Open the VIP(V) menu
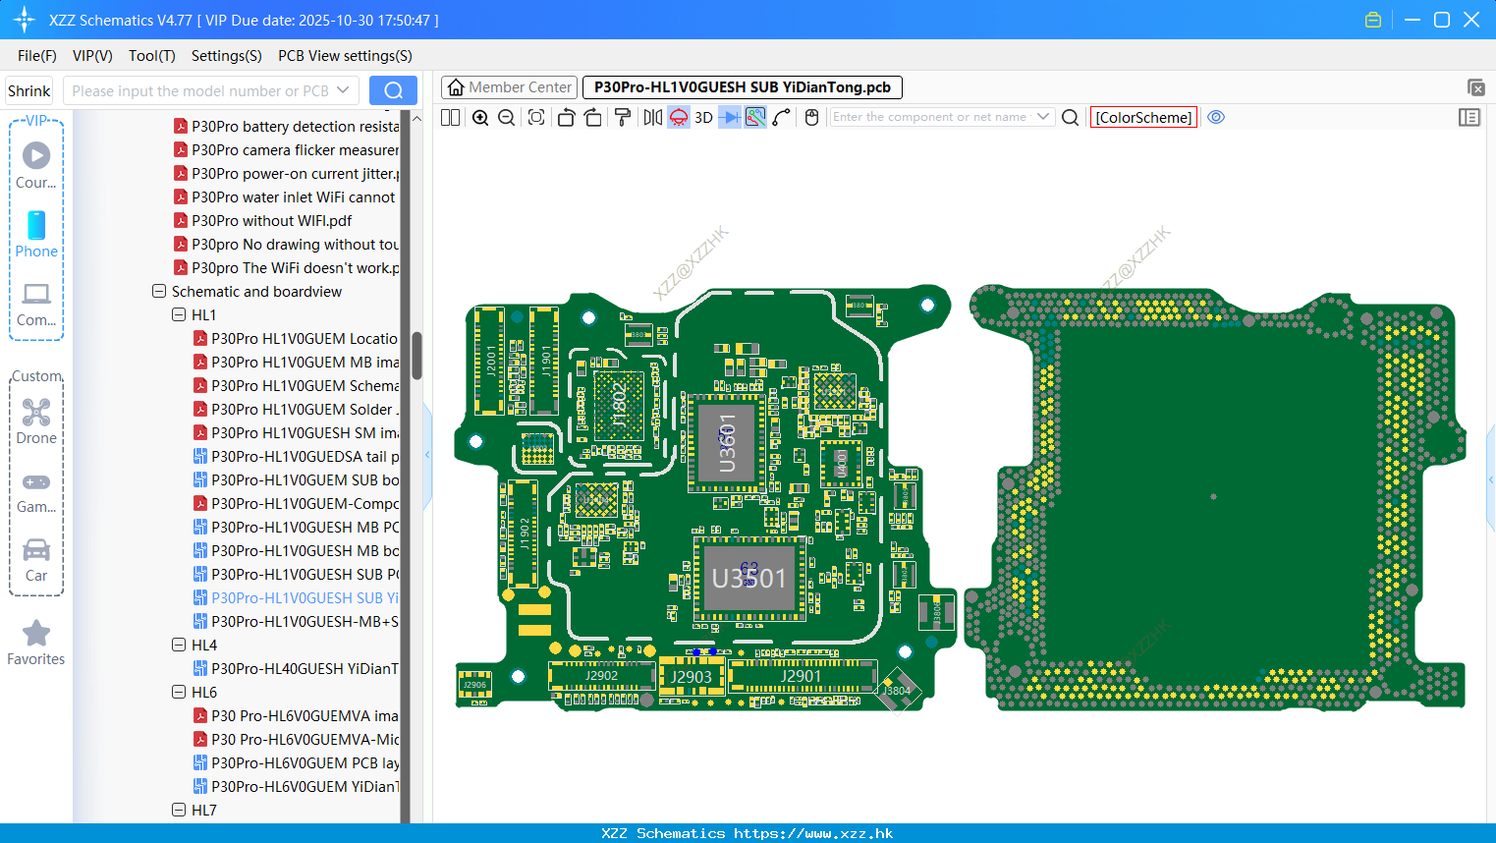1496x843 pixels. click(x=92, y=56)
